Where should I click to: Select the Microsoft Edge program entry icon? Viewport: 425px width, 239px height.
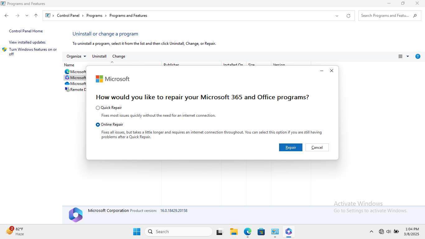(x=67, y=72)
